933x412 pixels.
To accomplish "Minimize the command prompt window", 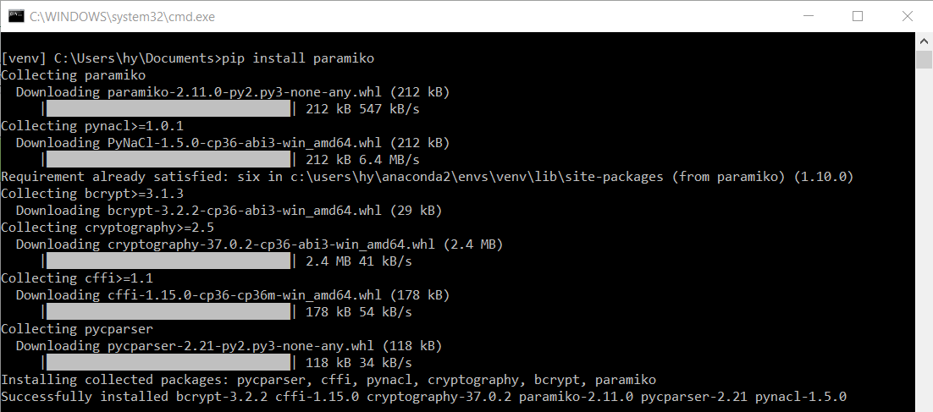I will [x=812, y=16].
